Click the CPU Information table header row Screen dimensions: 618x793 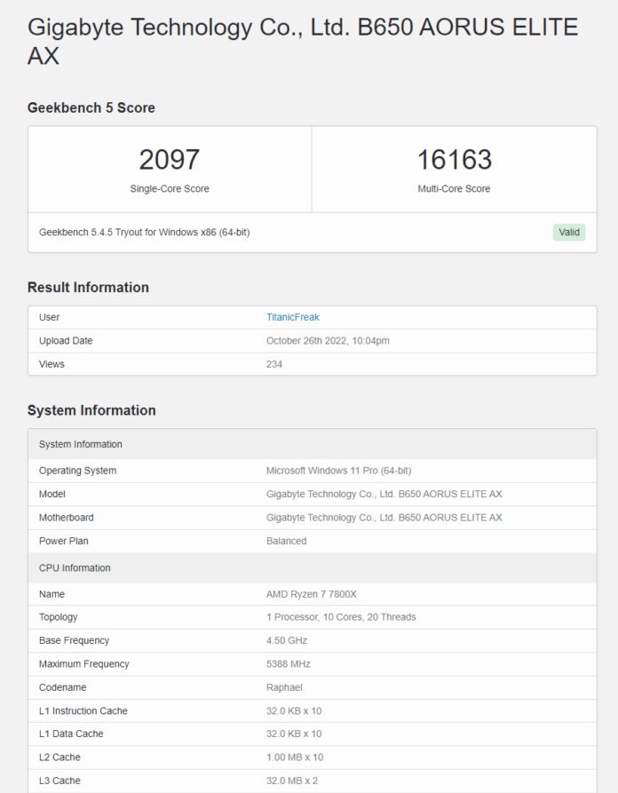(313, 568)
